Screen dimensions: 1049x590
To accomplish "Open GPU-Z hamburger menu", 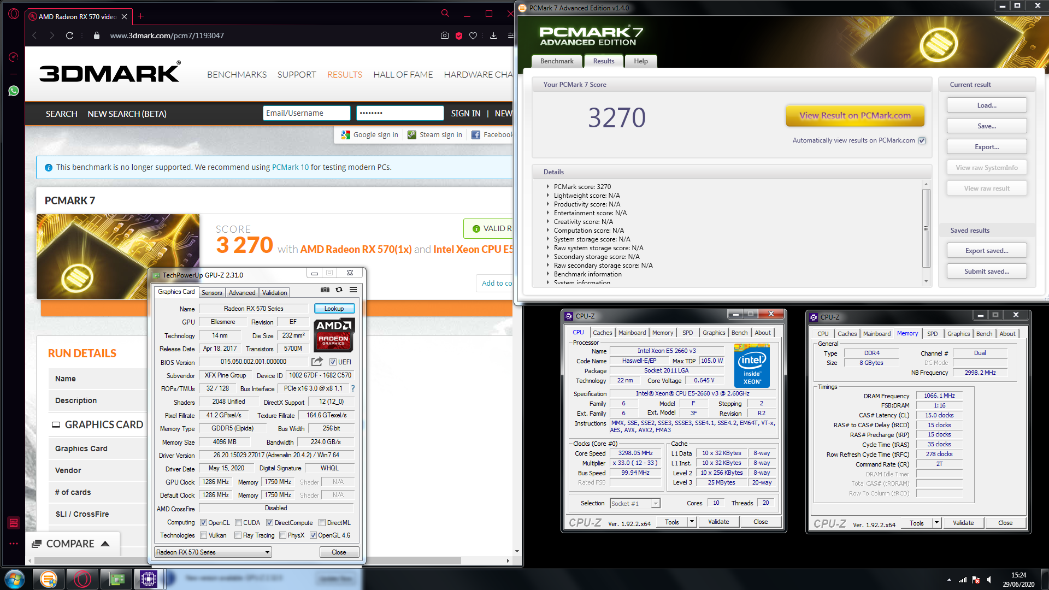I will point(353,290).
